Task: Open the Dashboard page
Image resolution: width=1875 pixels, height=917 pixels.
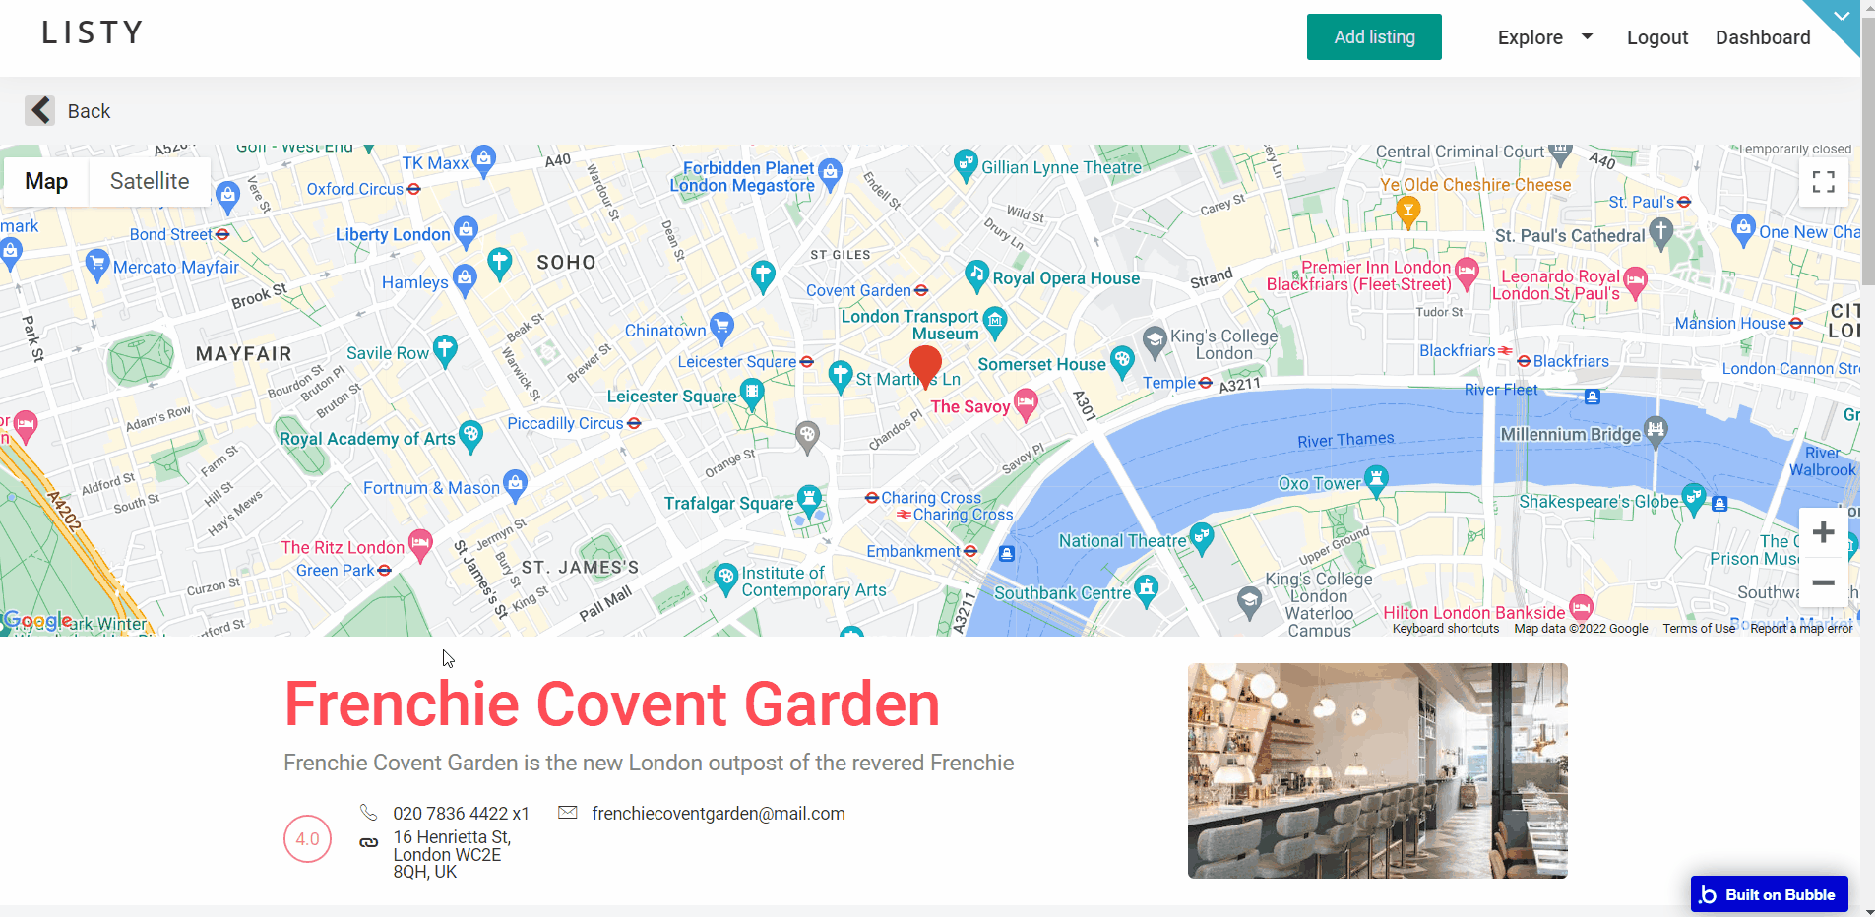Action: [x=1763, y=37]
